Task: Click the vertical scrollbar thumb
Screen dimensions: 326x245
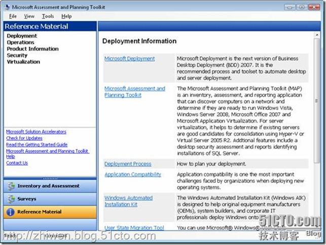Action: [x=317, y=101]
